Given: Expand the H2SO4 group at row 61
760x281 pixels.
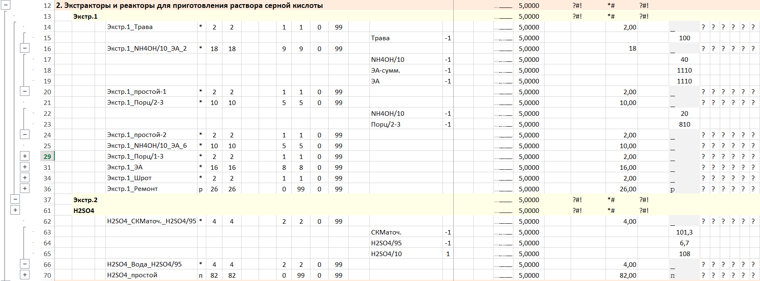Looking at the screenshot, I should click(x=15, y=210).
